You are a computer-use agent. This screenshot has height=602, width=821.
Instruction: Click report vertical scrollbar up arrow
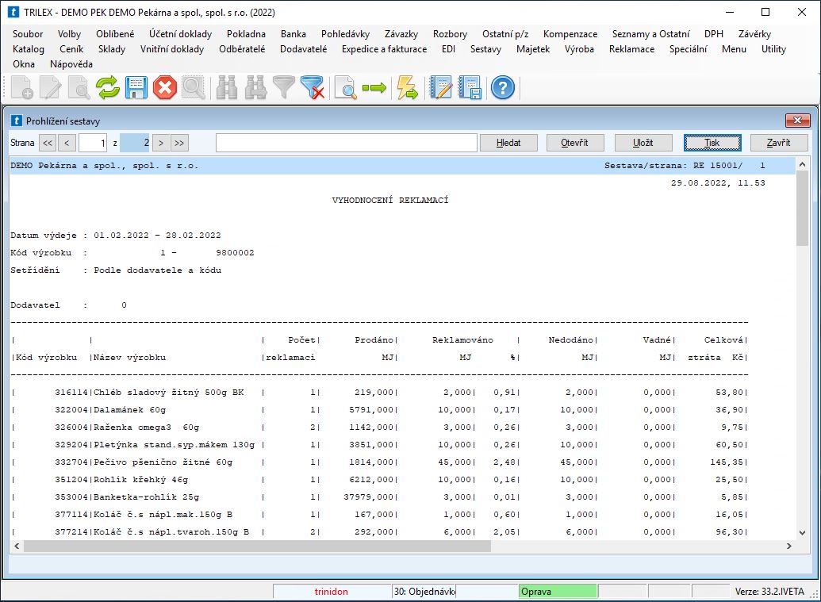pyautogui.click(x=802, y=165)
